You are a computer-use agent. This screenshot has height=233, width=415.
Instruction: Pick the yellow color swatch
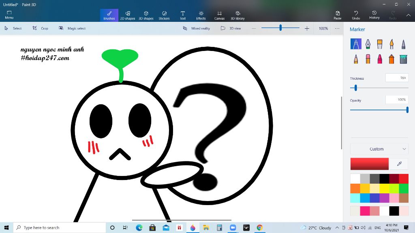tap(384, 189)
